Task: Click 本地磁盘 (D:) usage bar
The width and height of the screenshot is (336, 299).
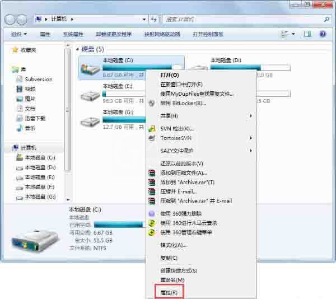Action: 250,67
